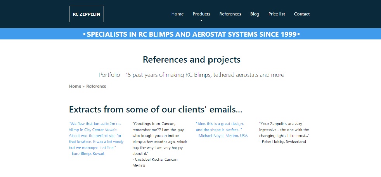Click the 'Greetings from Cancun' testimonial

(x=159, y=138)
